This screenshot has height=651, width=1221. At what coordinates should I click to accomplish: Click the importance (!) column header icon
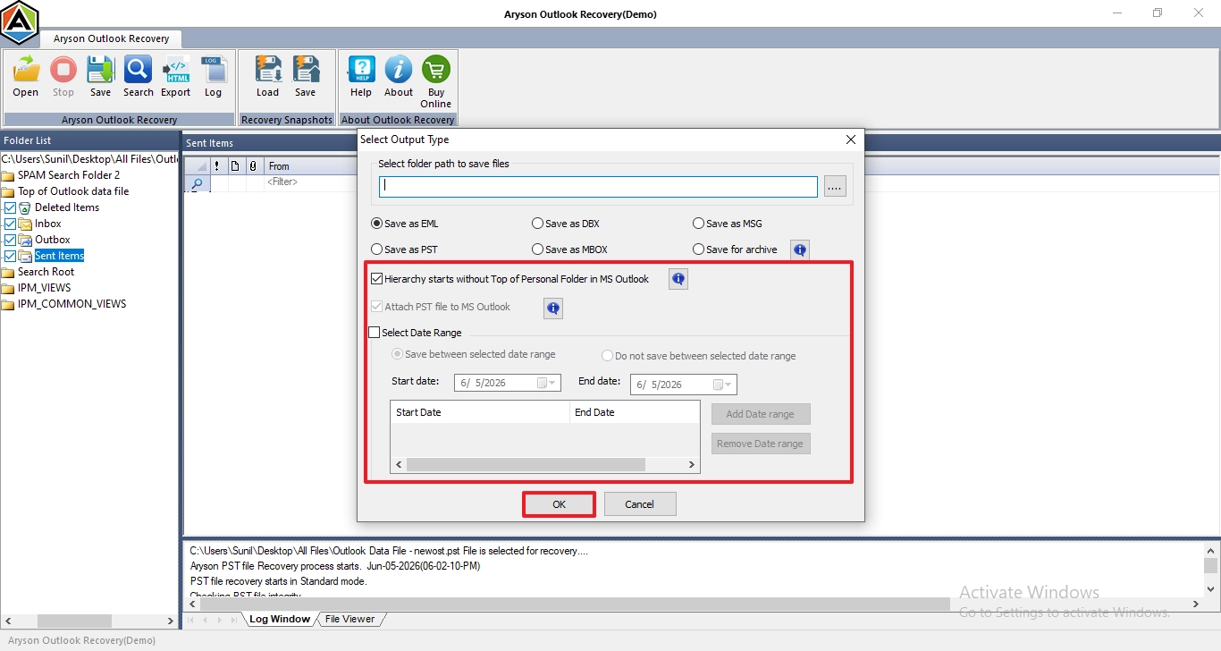(x=217, y=166)
